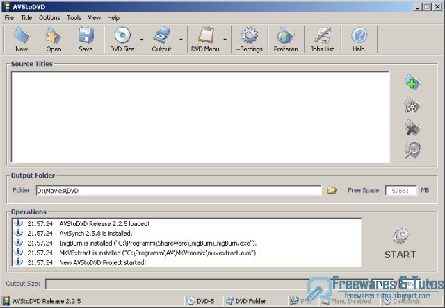Image resolution: width=445 pixels, height=308 pixels.
Task: Maximize the AVStoDVD window
Action: tap(427, 7)
